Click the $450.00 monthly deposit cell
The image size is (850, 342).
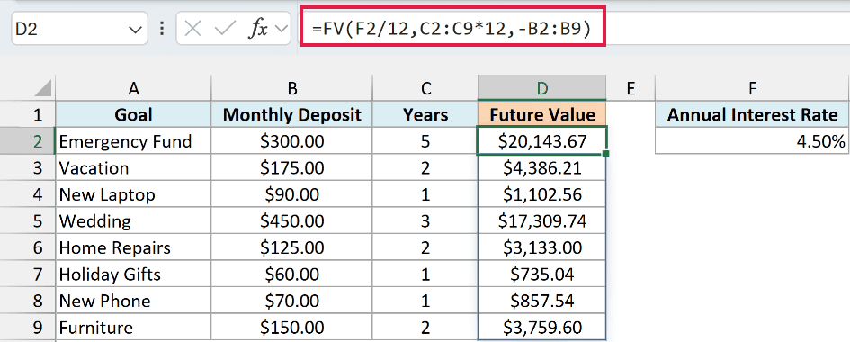291,221
